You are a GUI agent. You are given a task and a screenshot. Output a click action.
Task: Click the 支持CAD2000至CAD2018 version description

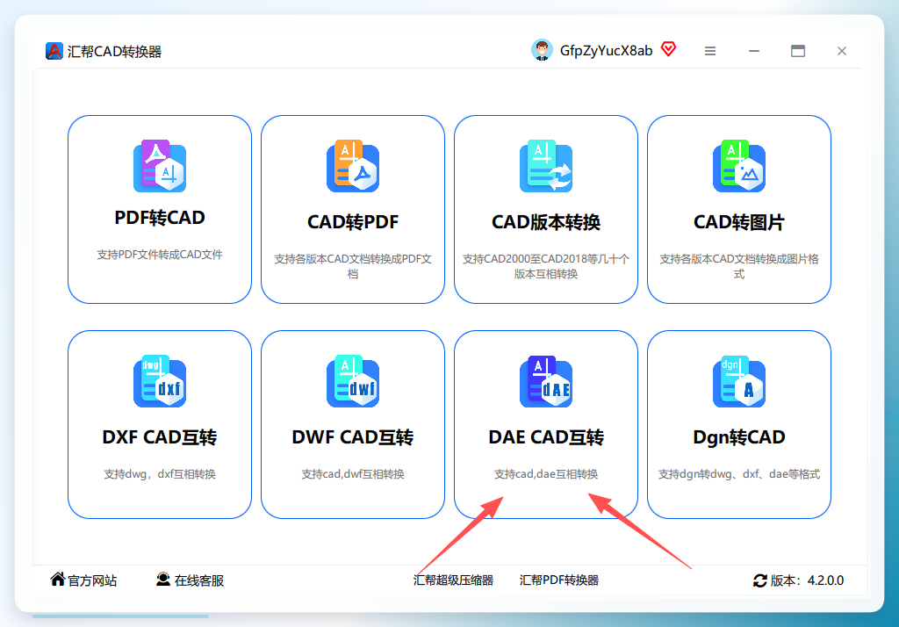546,266
